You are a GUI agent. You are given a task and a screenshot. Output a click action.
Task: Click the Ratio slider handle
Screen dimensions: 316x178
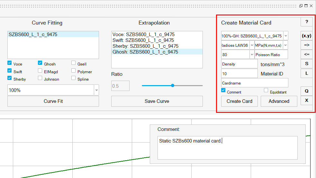click(x=173, y=85)
